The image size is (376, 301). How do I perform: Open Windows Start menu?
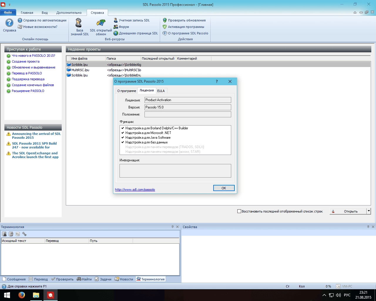click(x=7, y=295)
